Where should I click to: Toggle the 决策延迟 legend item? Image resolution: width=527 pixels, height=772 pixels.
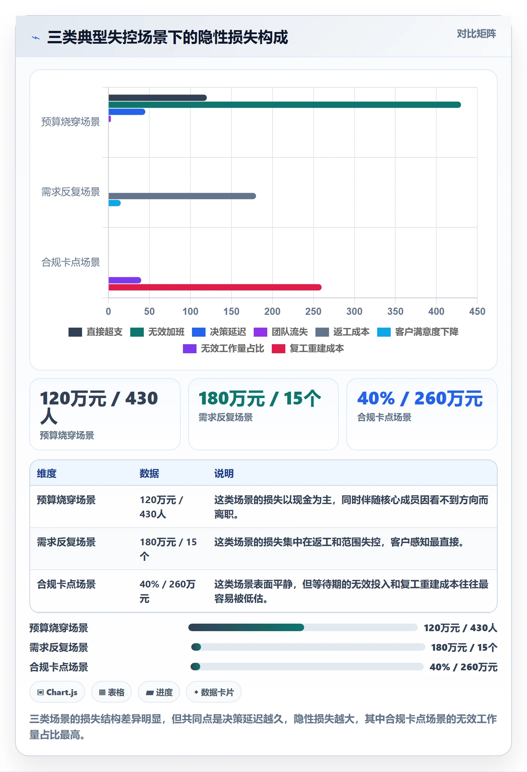pyautogui.click(x=219, y=332)
